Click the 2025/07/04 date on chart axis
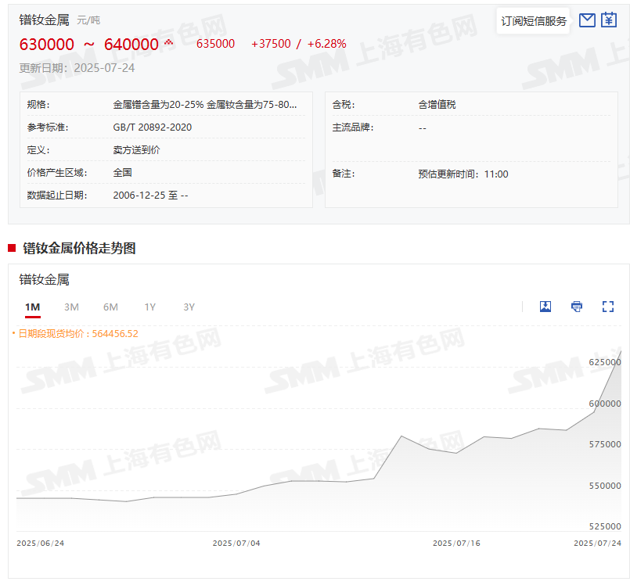The width and height of the screenshot is (630, 585). coord(236,543)
